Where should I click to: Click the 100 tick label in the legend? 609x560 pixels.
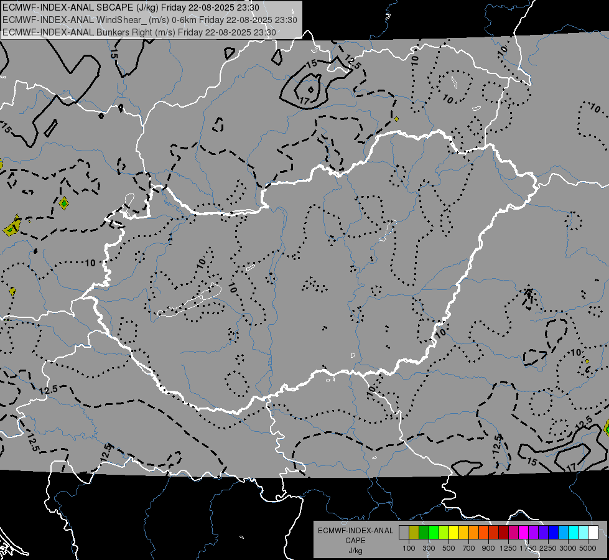(409, 548)
